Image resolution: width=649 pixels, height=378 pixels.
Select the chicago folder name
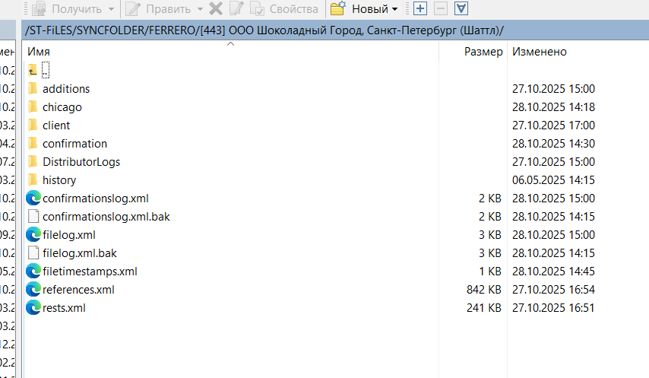(x=62, y=107)
